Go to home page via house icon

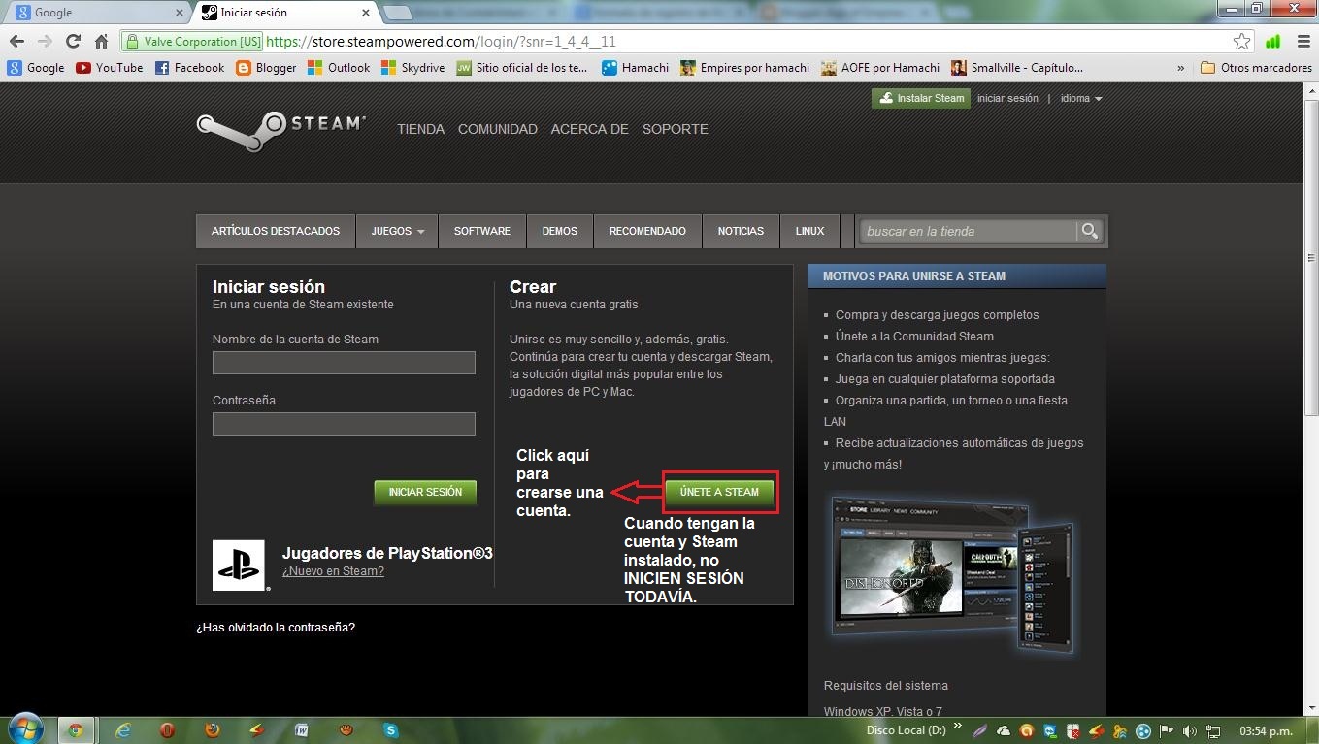pyautogui.click(x=101, y=41)
